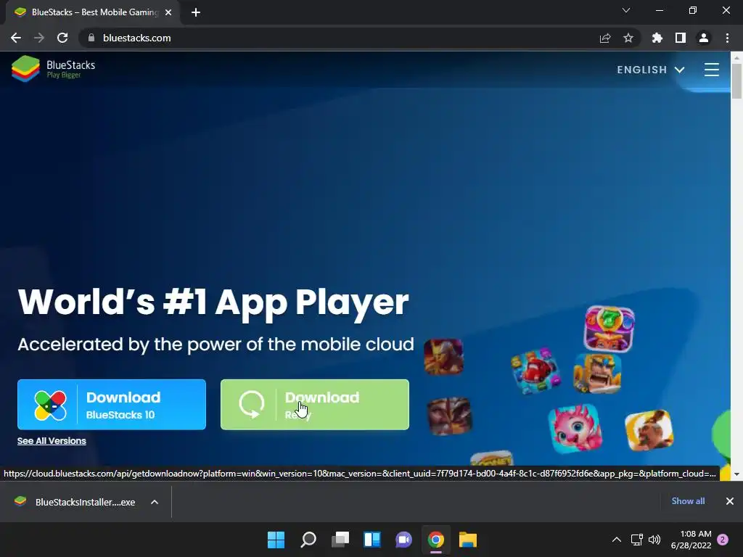Close the BlueStacks tab

[x=168, y=12]
